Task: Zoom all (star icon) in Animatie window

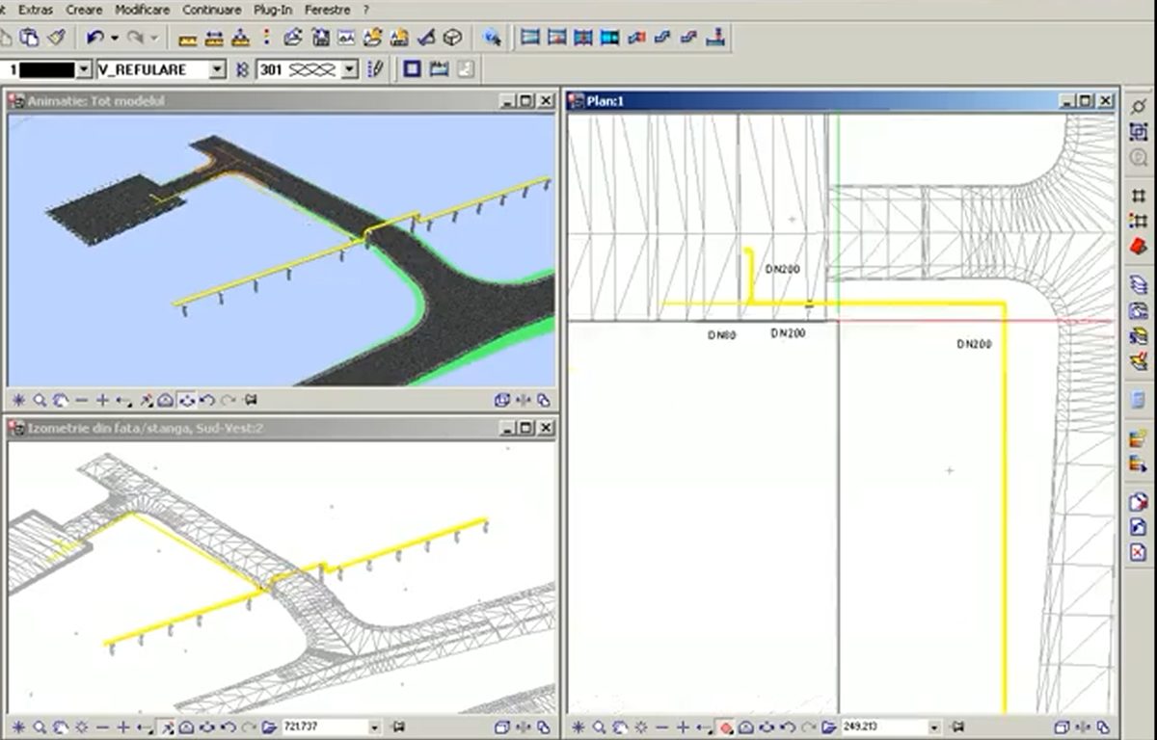Action: click(x=18, y=400)
